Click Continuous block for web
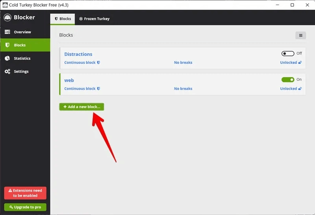Screen dimensions: 315x215 point(82,89)
